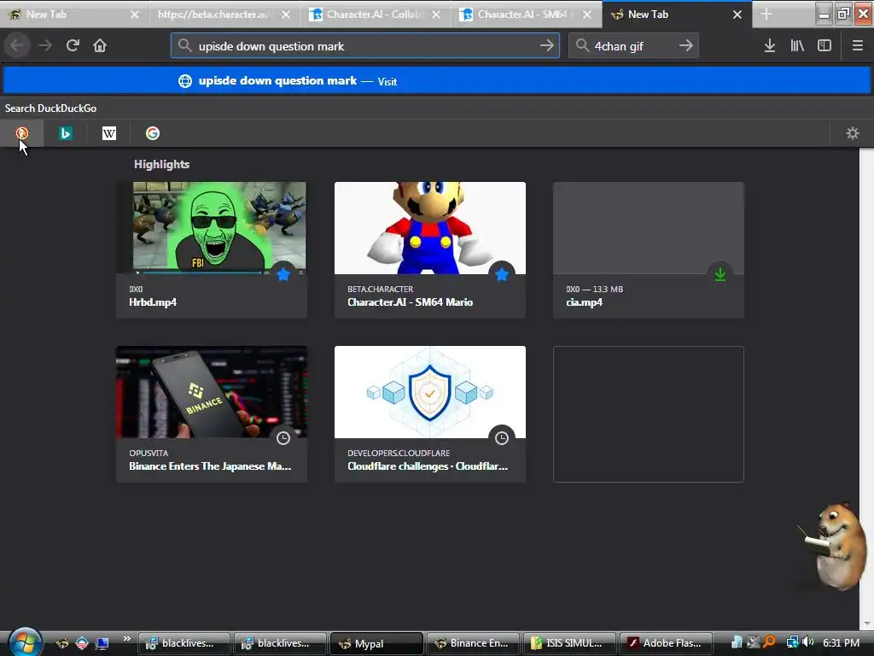Open search settings gear icon
This screenshot has width=874, height=656.
pos(853,132)
